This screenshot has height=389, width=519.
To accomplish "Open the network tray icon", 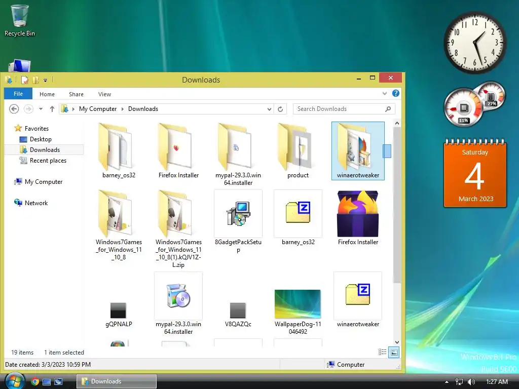I will pos(459,382).
